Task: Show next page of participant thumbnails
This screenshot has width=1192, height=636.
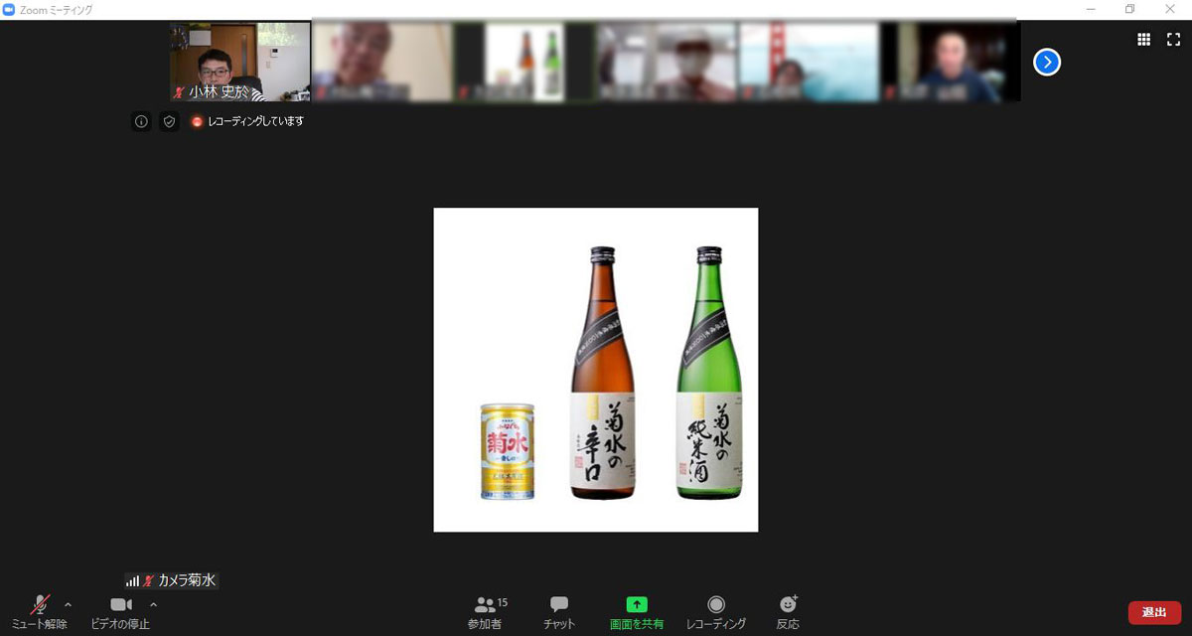Action: (1047, 63)
